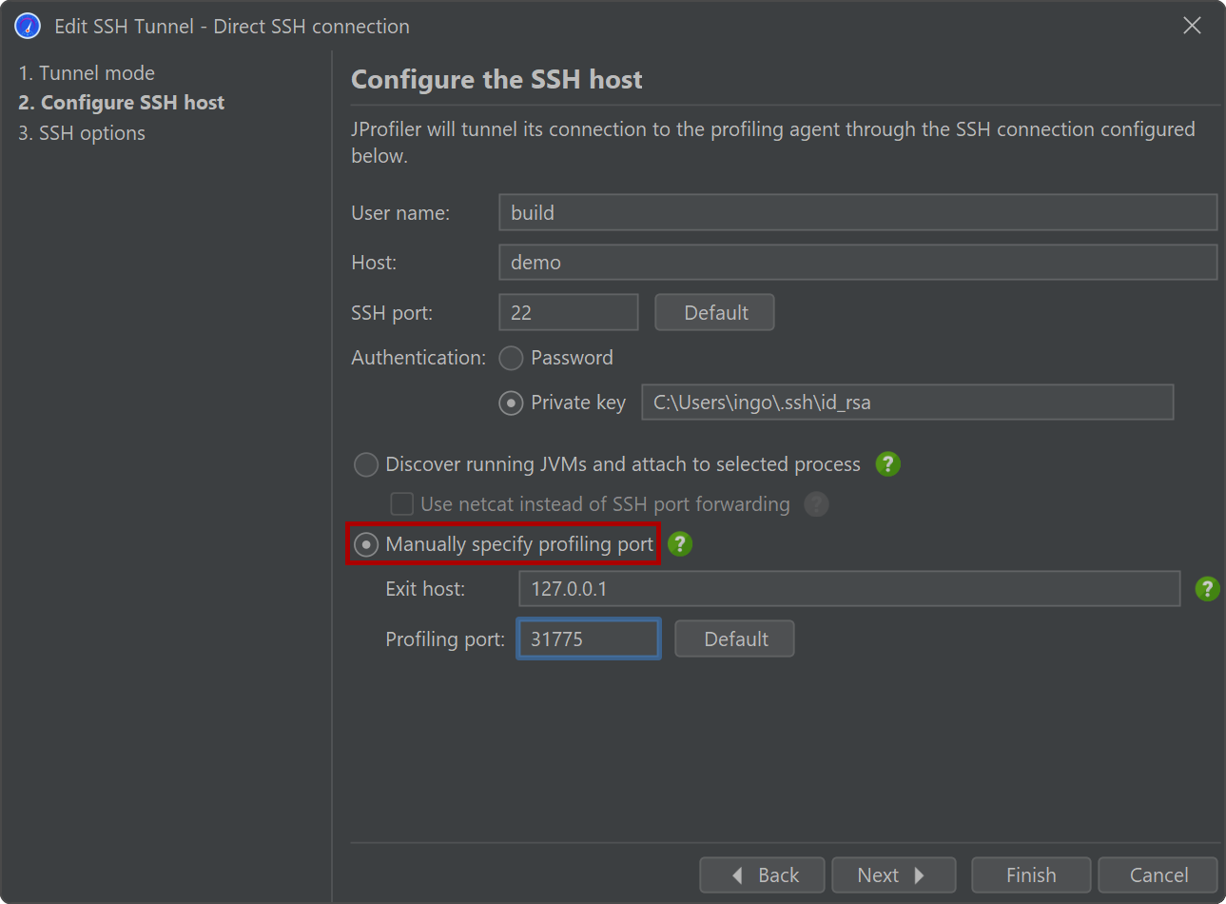This screenshot has width=1226, height=904.
Task: Click help icon next to Manually specify profiling port
Action: point(680,544)
